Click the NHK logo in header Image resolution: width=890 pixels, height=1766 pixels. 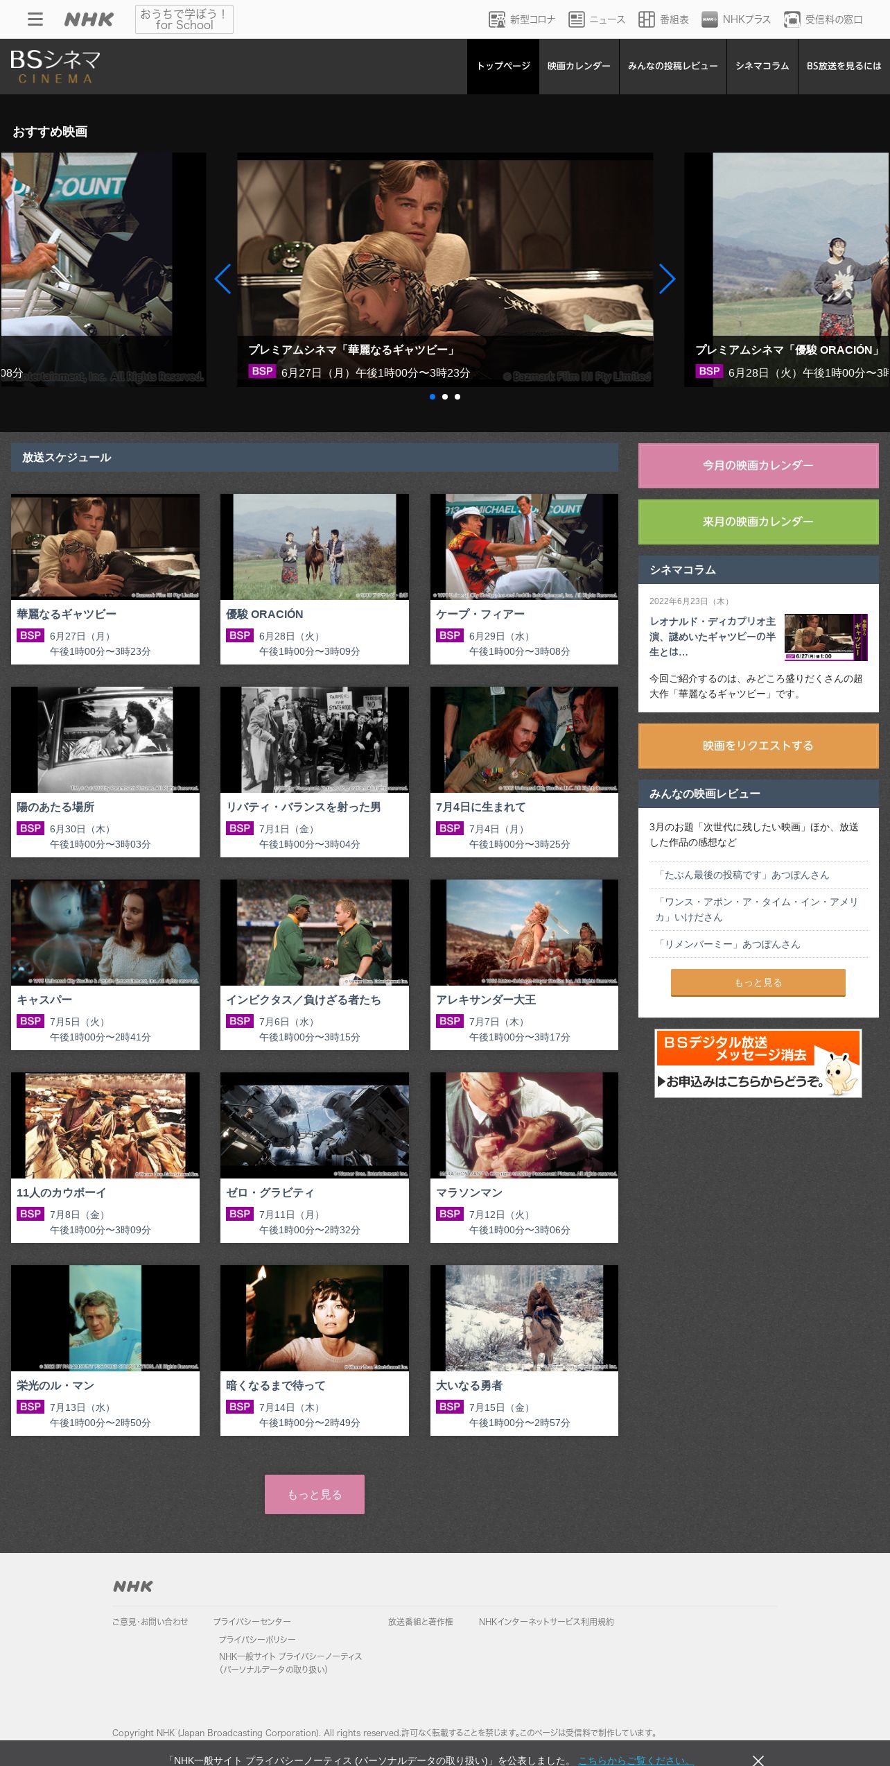point(89,19)
